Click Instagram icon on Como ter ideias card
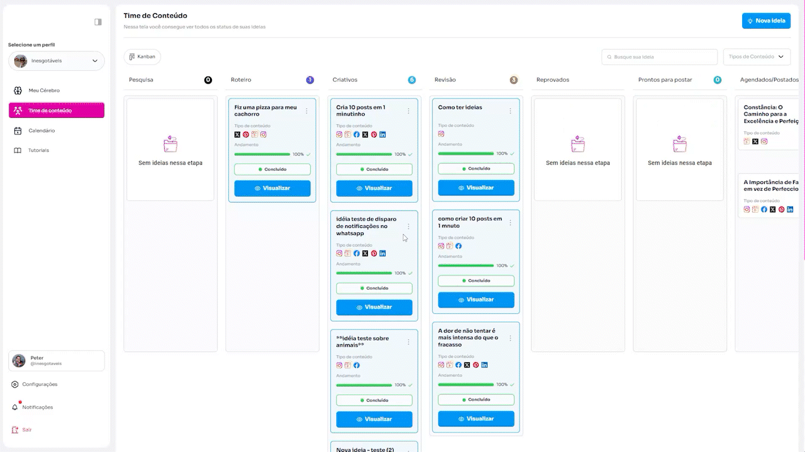The image size is (805, 452). [441, 134]
